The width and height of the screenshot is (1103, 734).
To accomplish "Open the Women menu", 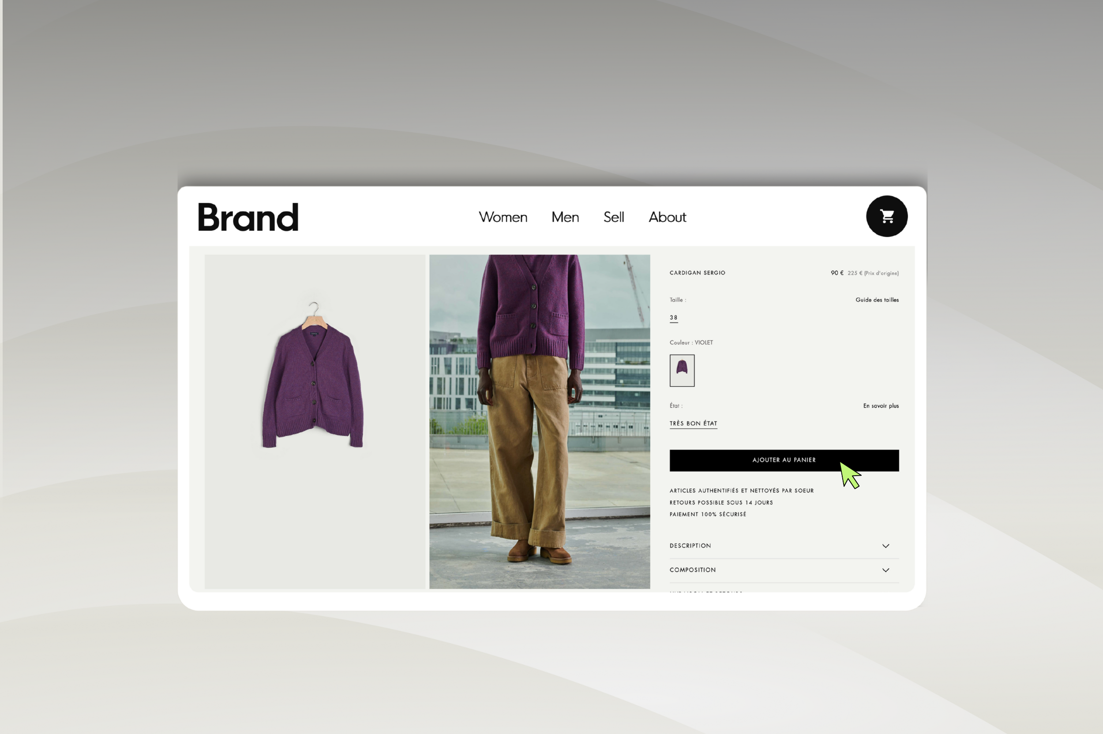I will point(503,217).
